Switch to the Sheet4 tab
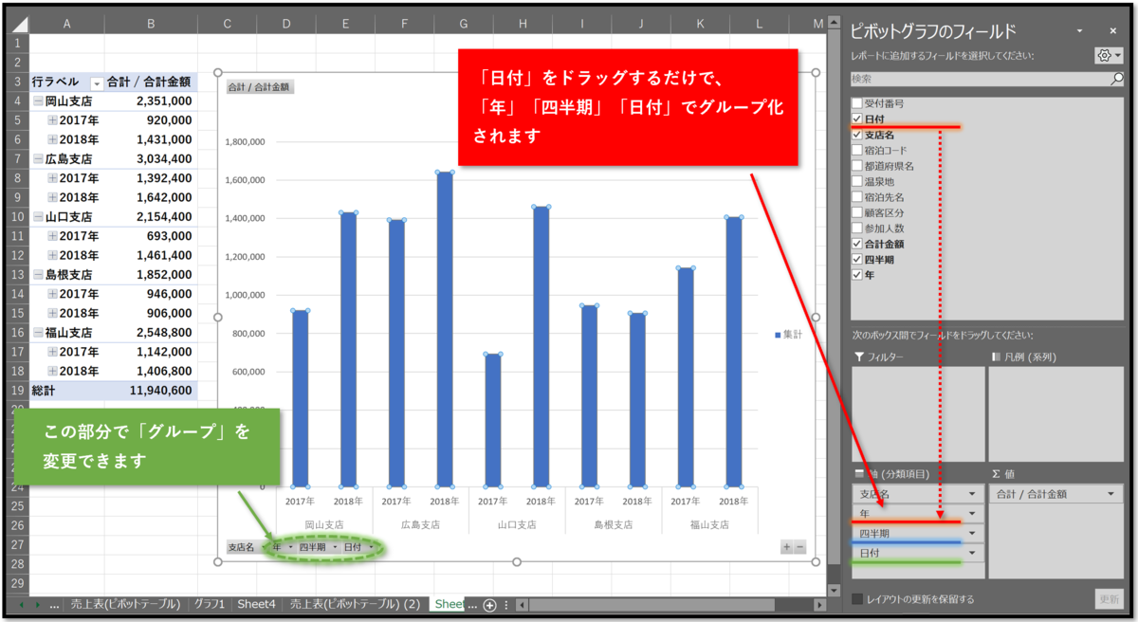This screenshot has width=1138, height=622. pyautogui.click(x=256, y=605)
